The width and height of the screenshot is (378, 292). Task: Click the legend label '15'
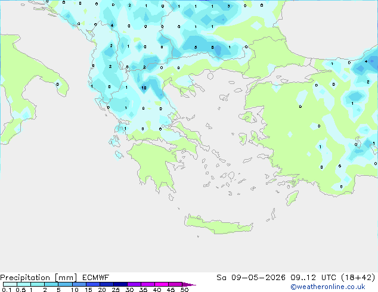(x=88, y=290)
